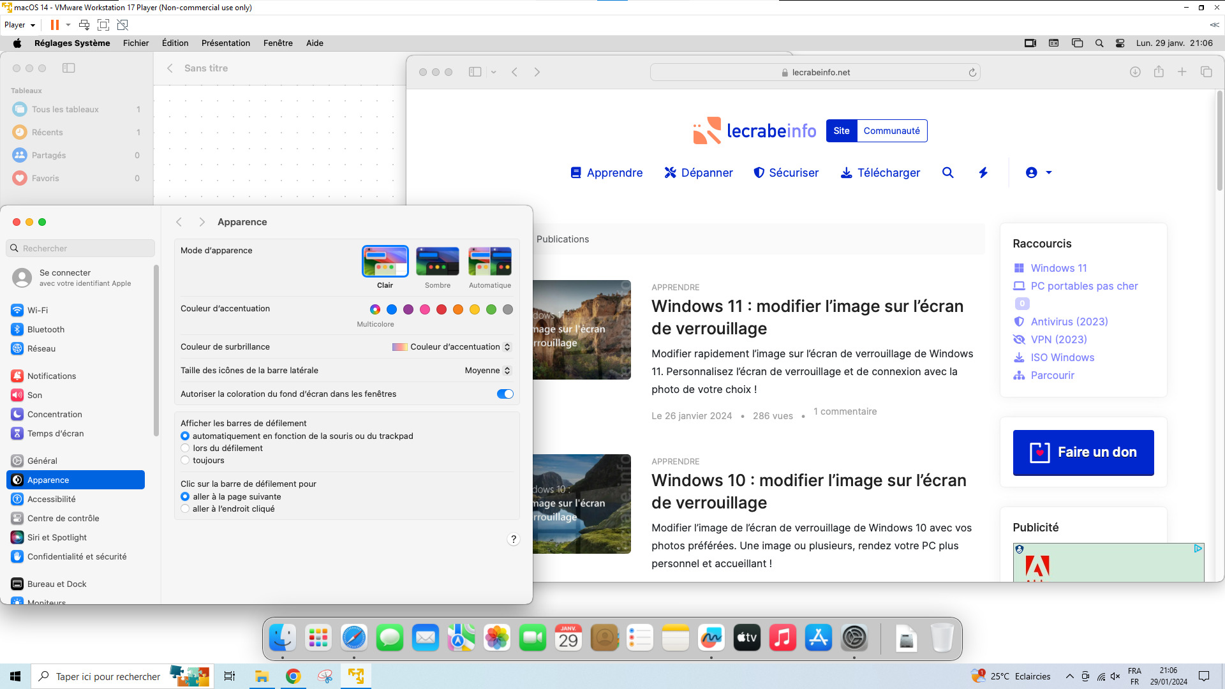Select 'aller à l'endroit cliqué' option
The height and width of the screenshot is (689, 1225).
click(185, 509)
